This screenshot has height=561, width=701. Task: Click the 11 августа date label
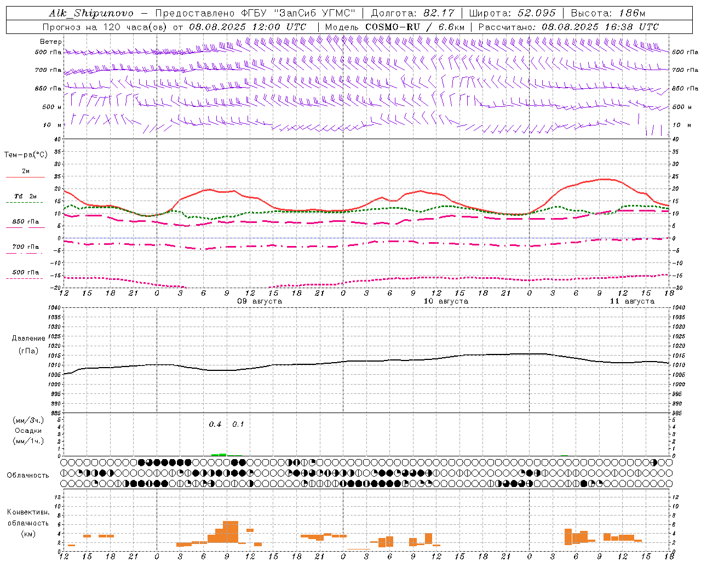(632, 301)
